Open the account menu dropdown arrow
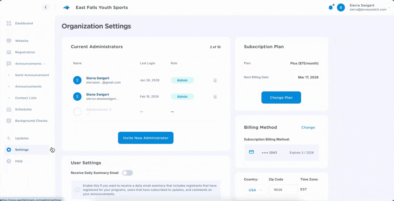This screenshot has height=201, width=394. 389,8
